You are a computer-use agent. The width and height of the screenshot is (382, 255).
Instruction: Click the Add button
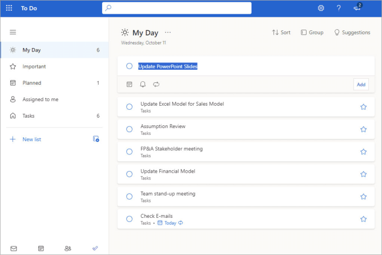[361, 85]
